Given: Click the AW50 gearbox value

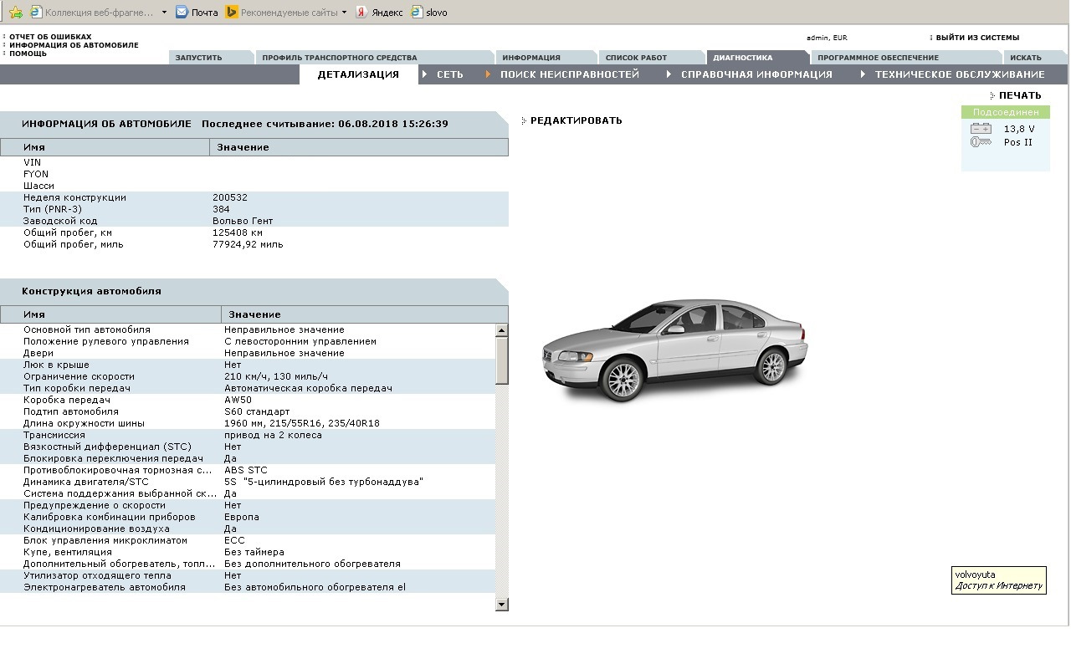Looking at the screenshot, I should coord(238,400).
